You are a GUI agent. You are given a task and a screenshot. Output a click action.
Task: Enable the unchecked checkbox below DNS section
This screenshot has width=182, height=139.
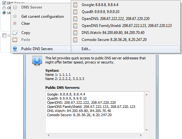tap(4, 35)
